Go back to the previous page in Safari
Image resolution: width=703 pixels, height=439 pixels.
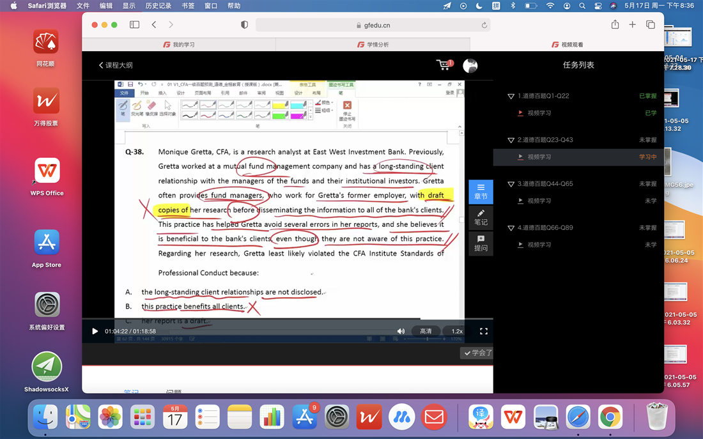pos(154,25)
